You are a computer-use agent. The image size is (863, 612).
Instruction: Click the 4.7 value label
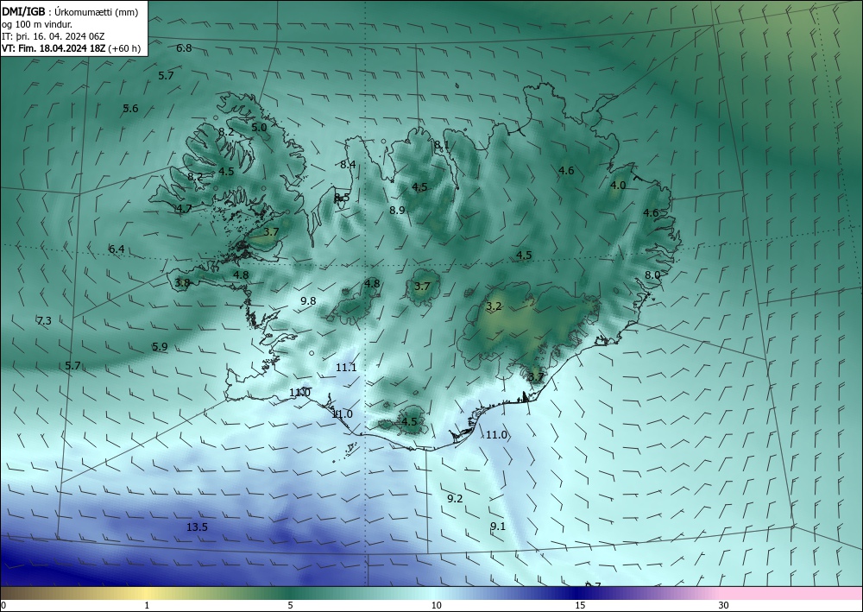184,209
